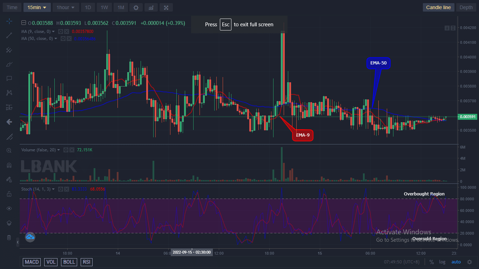Add the MACD indicator
479x269 pixels.
click(x=32, y=262)
